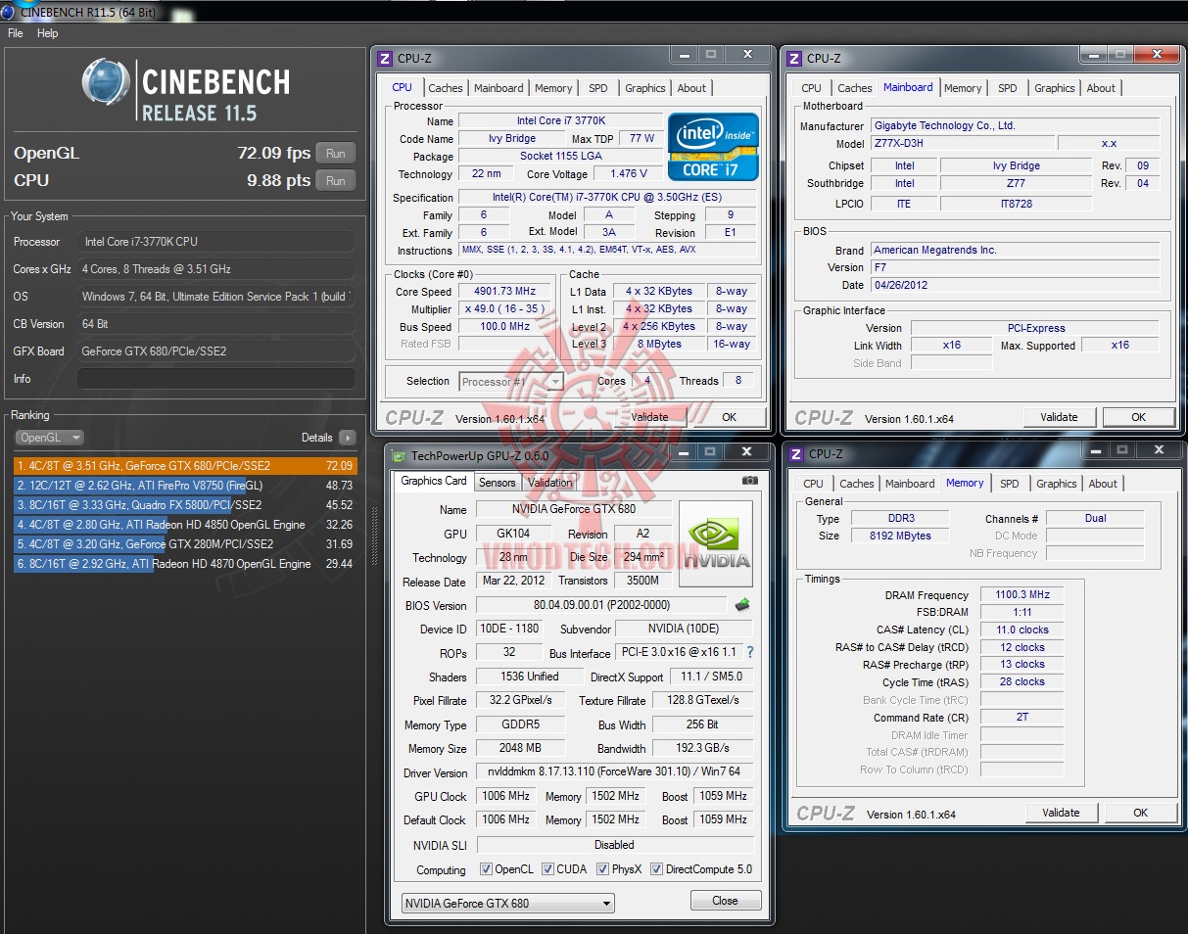Image resolution: width=1188 pixels, height=934 pixels.
Task: Click the Close button in GPU-Z
Action: coord(726,901)
